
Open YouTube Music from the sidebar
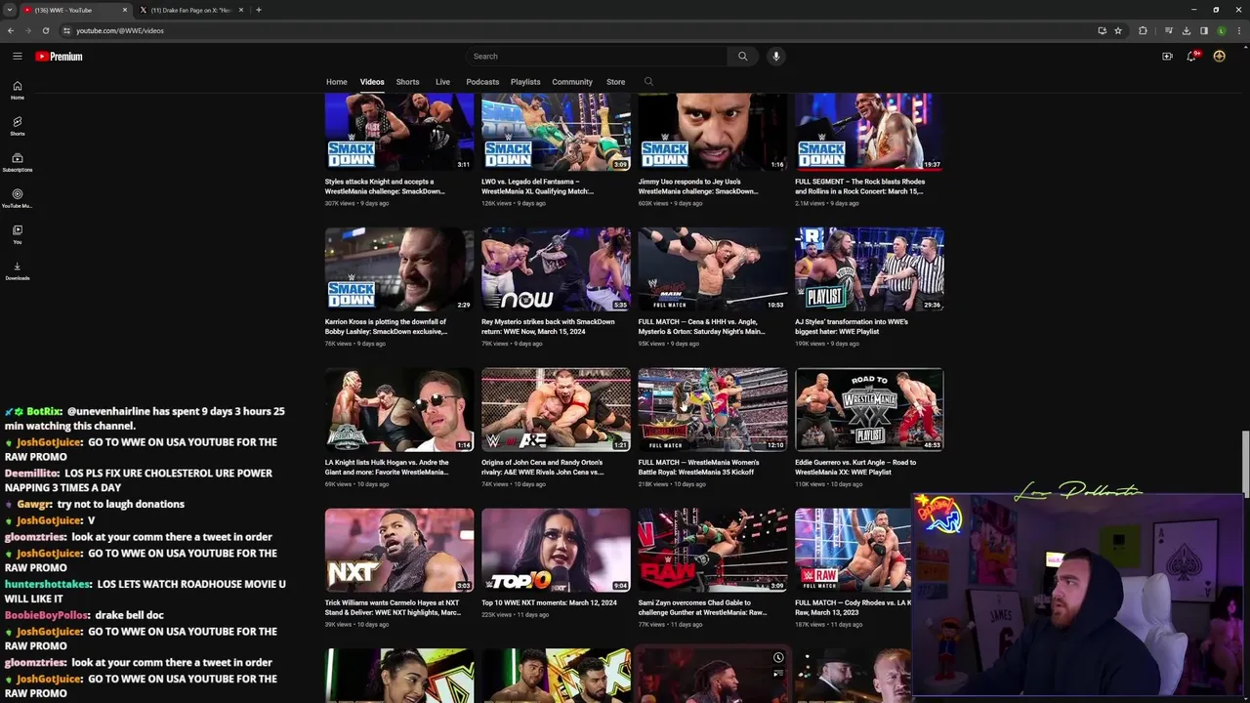(17, 198)
